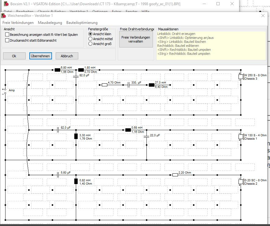Click the Chassis 2 label
Image resolution: width=270 pixels, height=226 pixels.
pos(251,184)
